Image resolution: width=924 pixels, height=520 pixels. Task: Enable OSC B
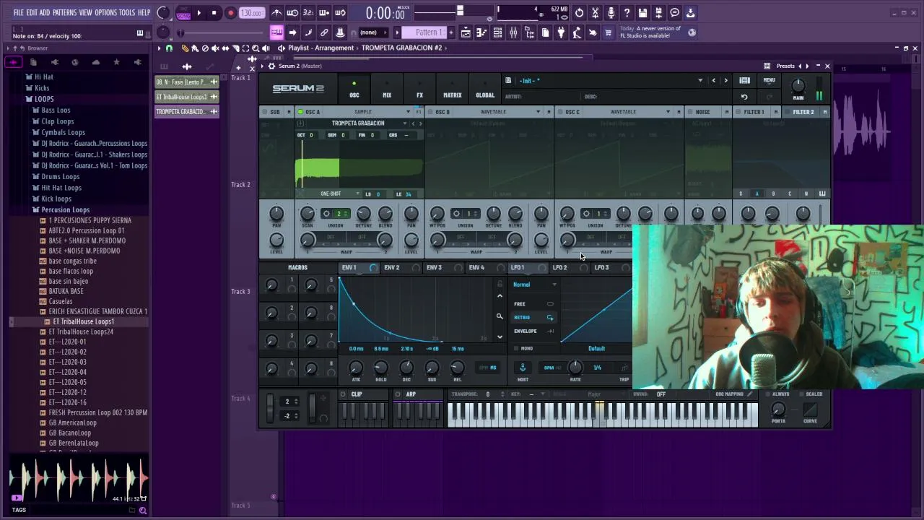430,112
